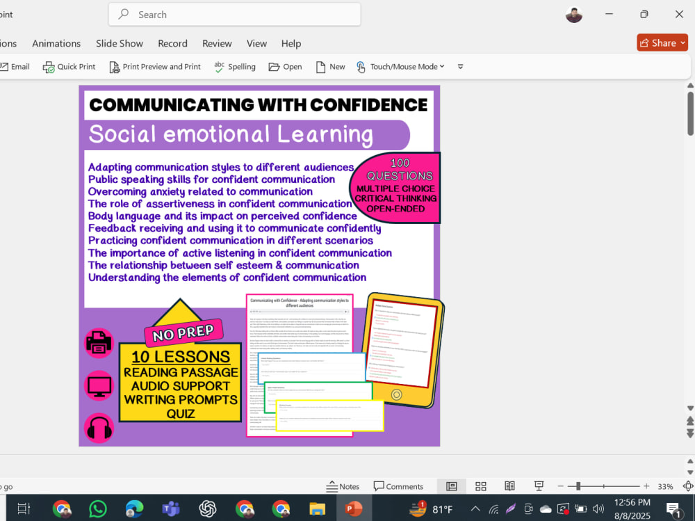695x521 pixels.
Task: Create a New presentation
Action: pos(330,67)
